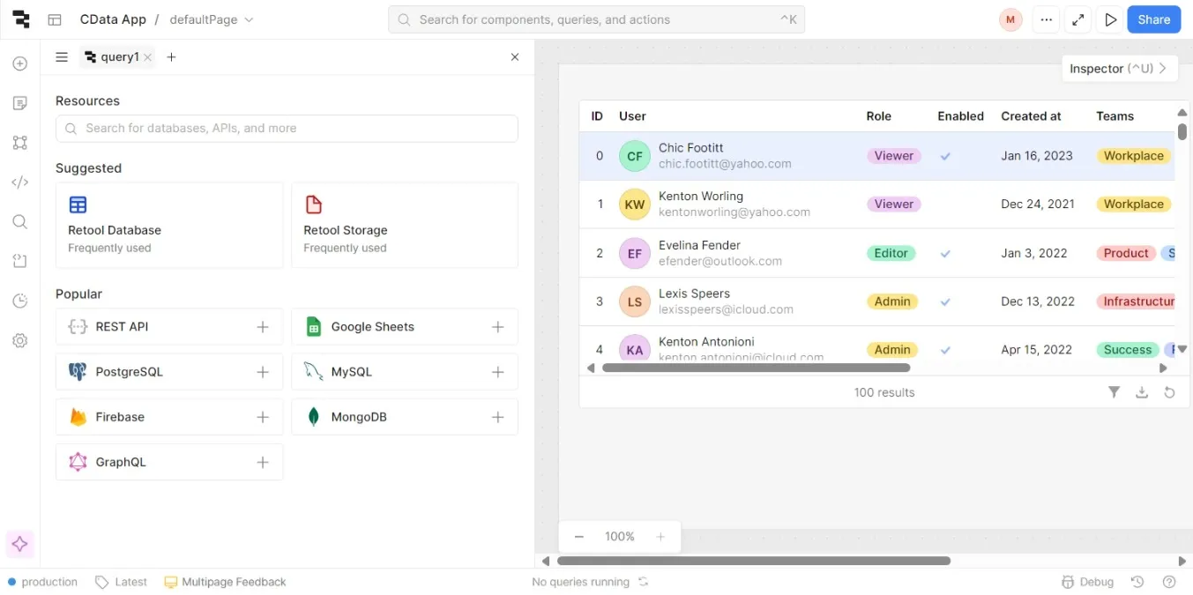
Task: Open the code editor icon in left sidebar
Action: (x=20, y=182)
